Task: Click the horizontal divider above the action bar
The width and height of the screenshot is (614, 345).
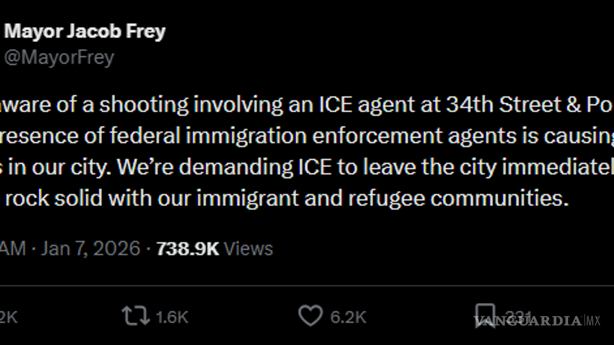Action: coord(307,286)
